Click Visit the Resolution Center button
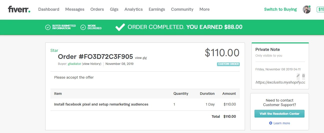Viewport: 324px width, 133px height. point(279,114)
